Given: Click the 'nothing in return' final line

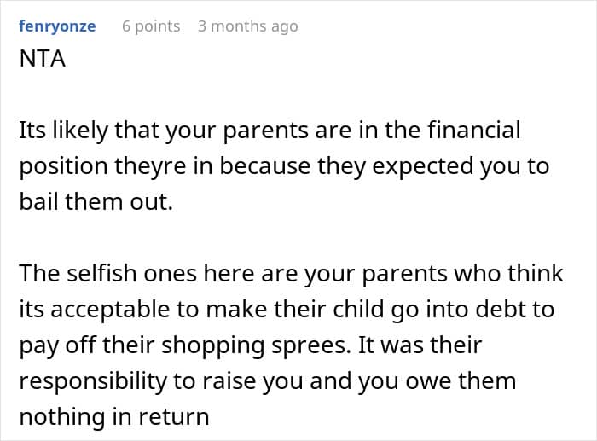Looking at the screenshot, I should [x=114, y=416].
